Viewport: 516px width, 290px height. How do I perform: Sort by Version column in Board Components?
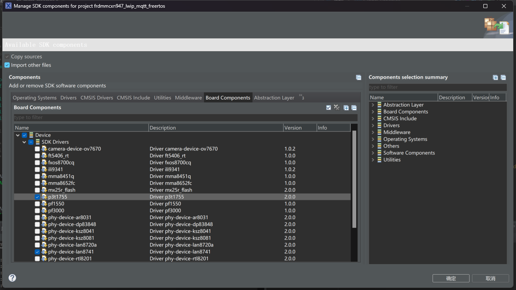[300, 127]
